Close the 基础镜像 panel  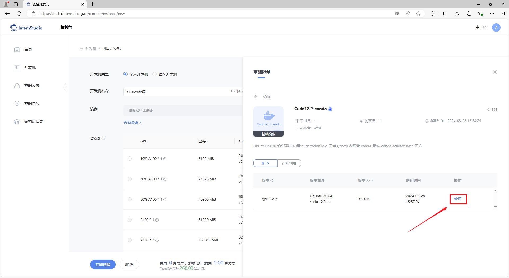[x=495, y=72]
